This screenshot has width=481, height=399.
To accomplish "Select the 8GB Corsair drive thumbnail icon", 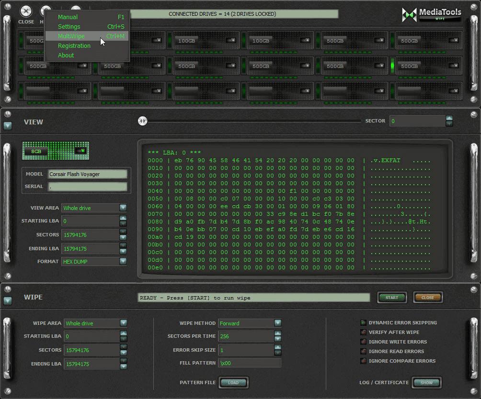I will 55,151.
